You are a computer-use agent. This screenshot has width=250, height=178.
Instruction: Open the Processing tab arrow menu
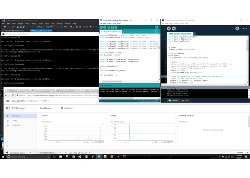(x=195, y=34)
